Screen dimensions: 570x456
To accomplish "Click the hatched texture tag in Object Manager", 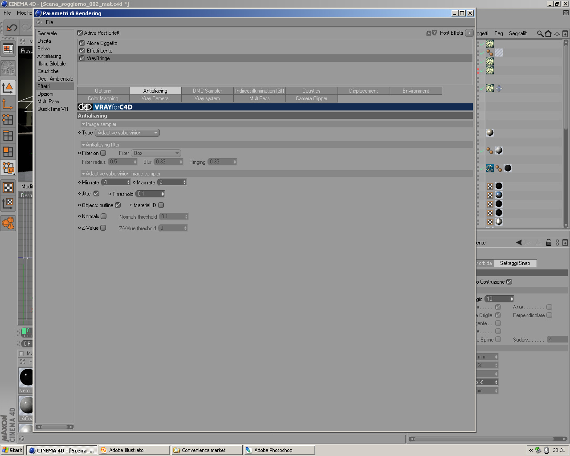I will [499, 53].
